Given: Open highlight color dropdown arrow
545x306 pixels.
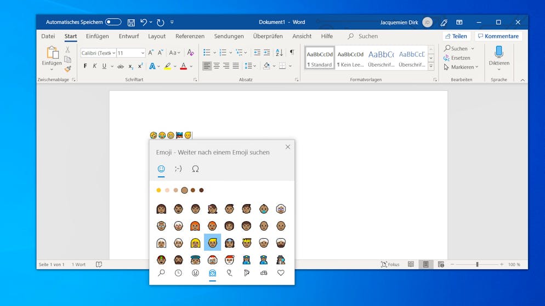Looking at the screenshot, I should click(175, 66).
